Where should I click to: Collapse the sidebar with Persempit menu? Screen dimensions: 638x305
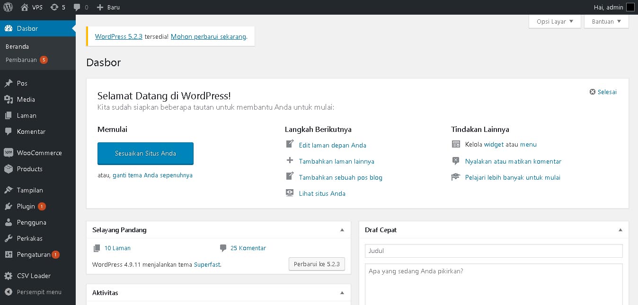(39, 292)
